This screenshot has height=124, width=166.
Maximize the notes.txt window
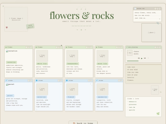coord(157,9)
